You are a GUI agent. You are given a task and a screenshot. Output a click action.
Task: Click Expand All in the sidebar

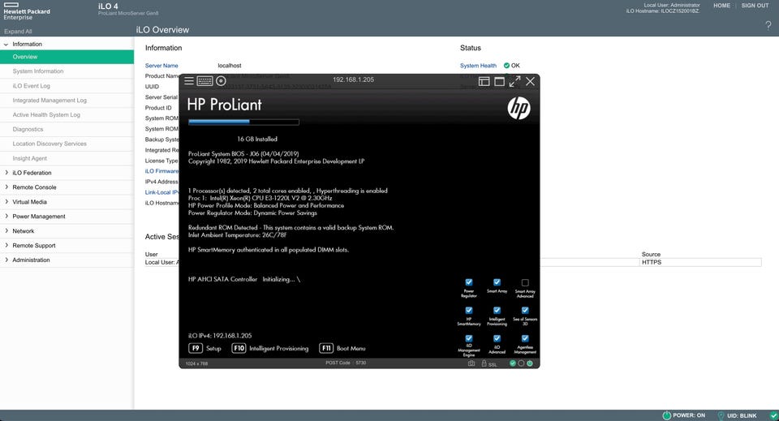coord(18,32)
